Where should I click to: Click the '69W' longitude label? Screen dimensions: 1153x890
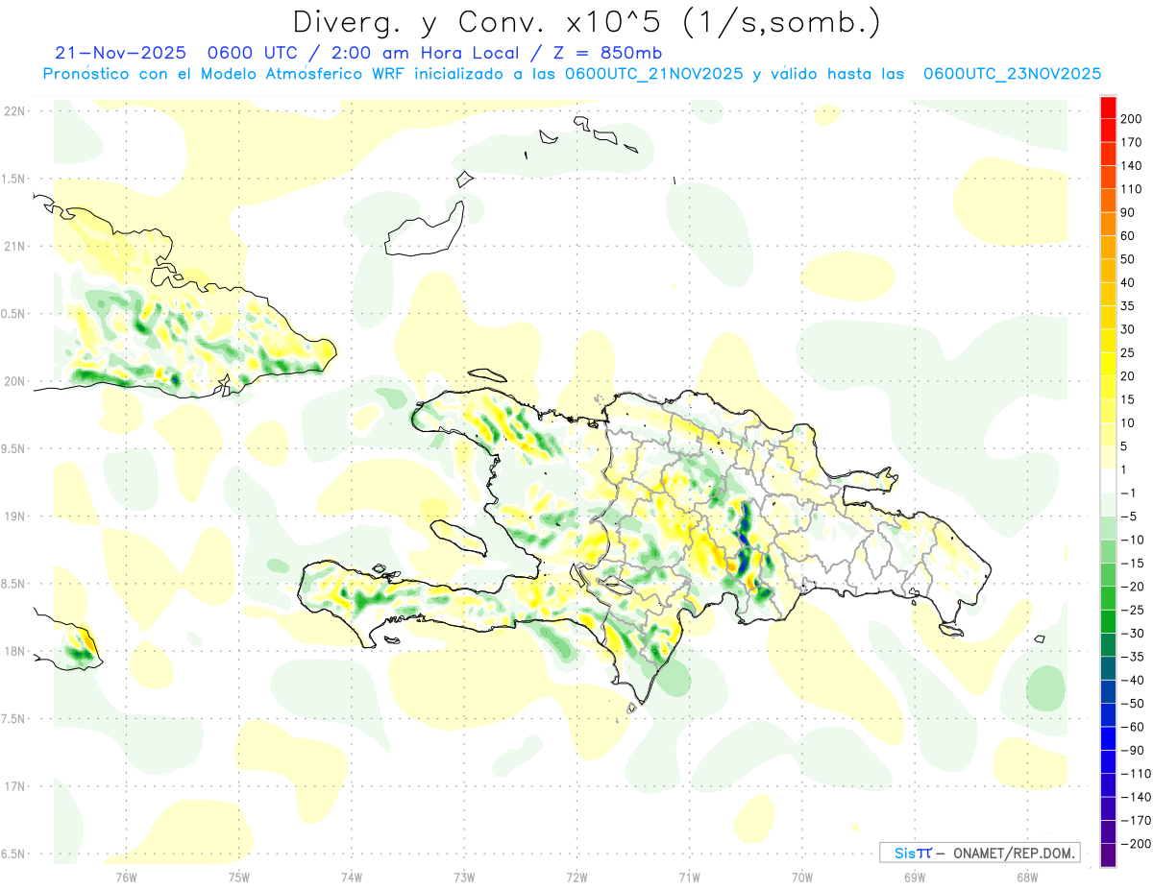tap(915, 877)
